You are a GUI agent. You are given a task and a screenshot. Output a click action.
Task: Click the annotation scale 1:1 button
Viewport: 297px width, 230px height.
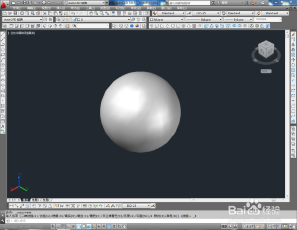click(248, 226)
